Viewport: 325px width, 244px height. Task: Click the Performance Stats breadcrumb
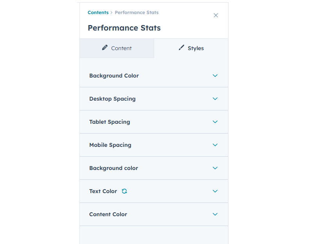click(136, 12)
